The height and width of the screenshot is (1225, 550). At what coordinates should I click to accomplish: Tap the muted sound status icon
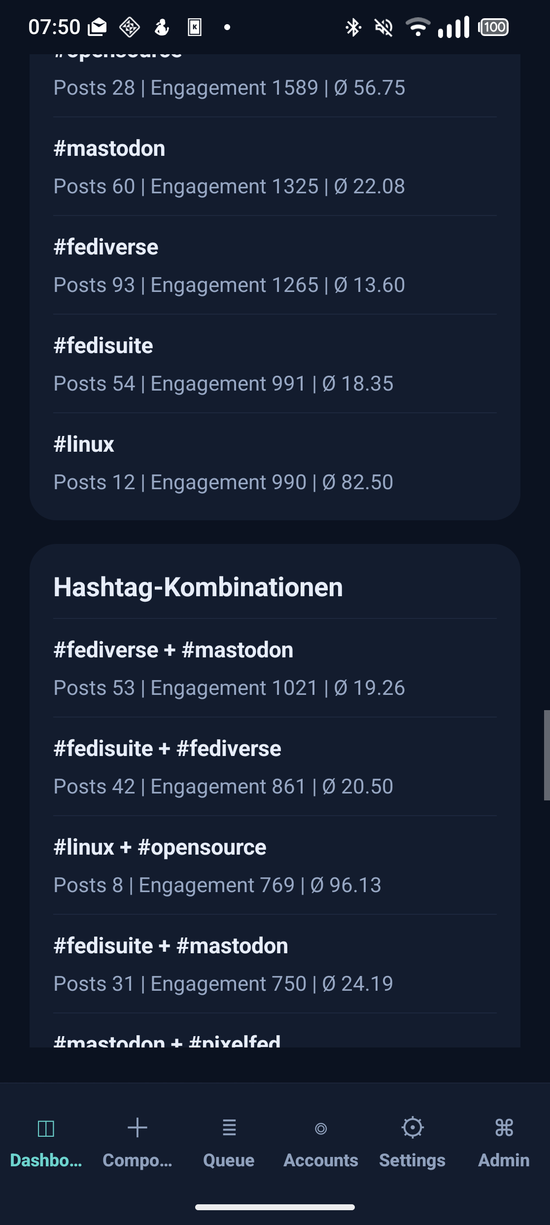384,28
